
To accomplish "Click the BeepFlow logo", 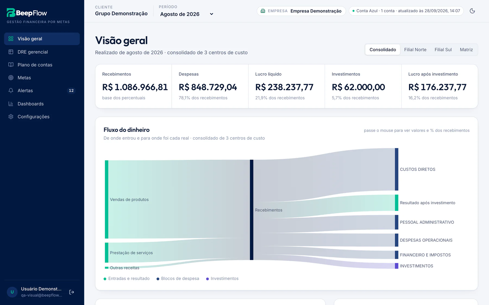I will pos(27,13).
